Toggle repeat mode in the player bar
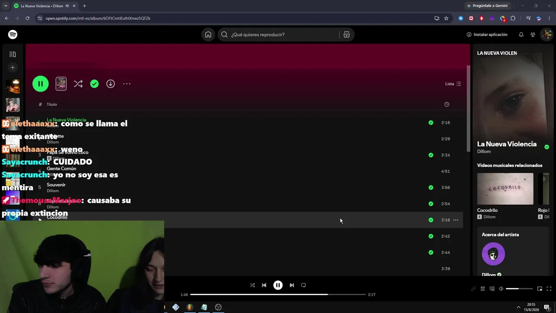556x313 pixels. (x=304, y=285)
